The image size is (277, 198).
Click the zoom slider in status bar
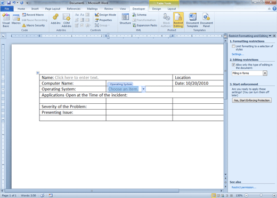click(x=261, y=195)
